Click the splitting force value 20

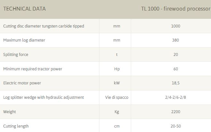click(176, 55)
